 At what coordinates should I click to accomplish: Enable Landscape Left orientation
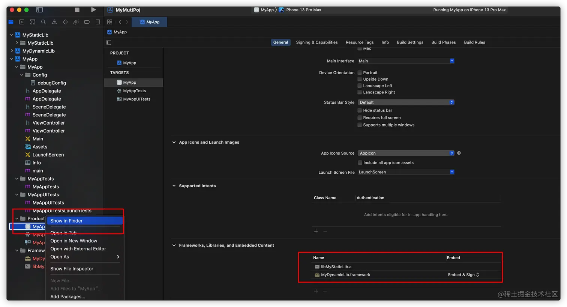pyautogui.click(x=360, y=86)
